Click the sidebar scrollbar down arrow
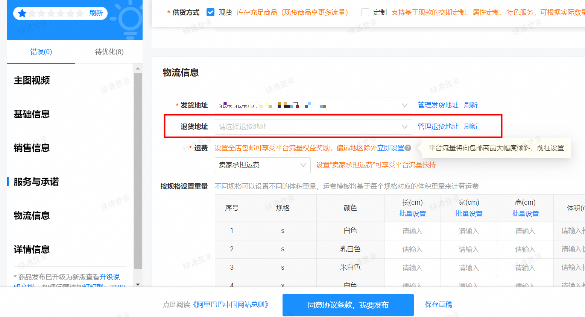Image resolution: width=585 pixels, height=317 pixels. coord(138,284)
